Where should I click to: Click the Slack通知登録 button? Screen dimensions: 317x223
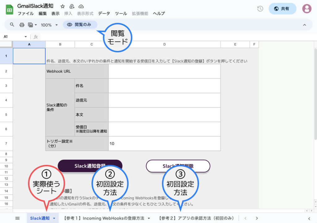point(90,166)
